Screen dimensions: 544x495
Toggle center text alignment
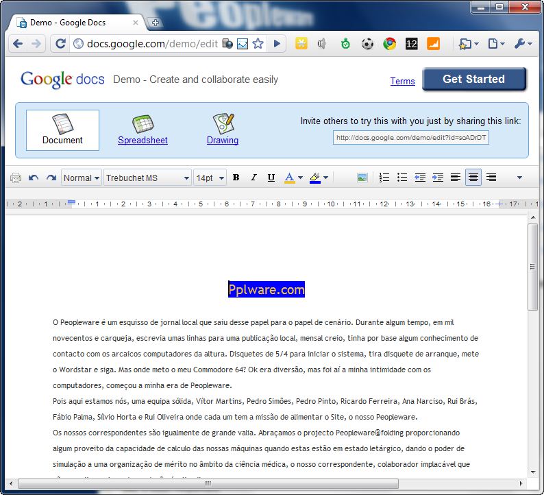tap(473, 178)
